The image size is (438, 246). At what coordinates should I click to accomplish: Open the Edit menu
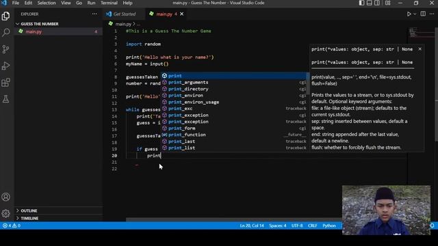pos(28,3)
